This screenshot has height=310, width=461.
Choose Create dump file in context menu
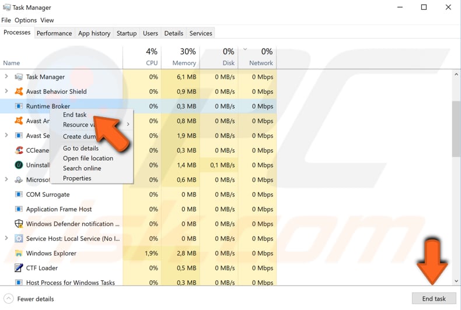[x=79, y=136]
